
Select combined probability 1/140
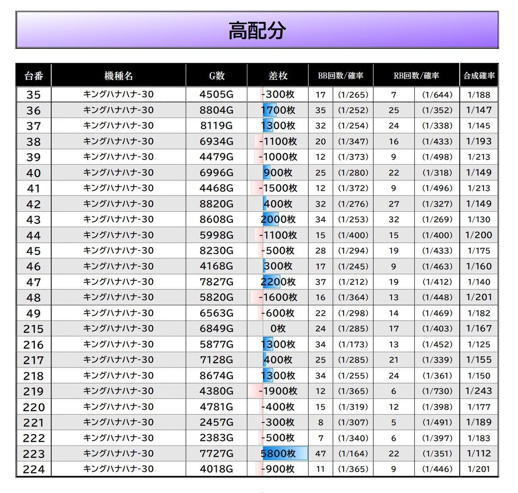point(479,282)
